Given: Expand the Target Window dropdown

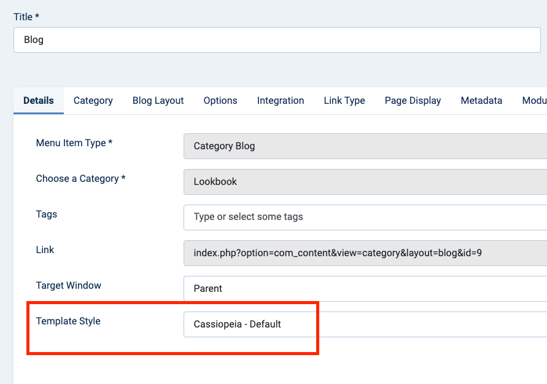Looking at the screenshot, I should tap(365, 288).
